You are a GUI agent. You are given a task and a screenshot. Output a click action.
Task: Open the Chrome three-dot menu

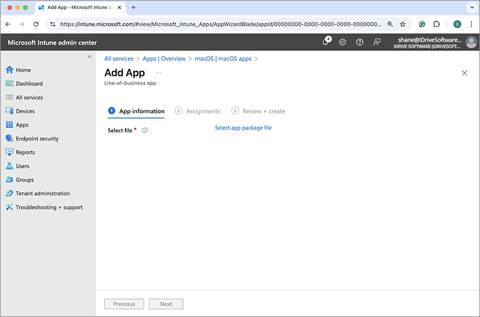tap(471, 24)
